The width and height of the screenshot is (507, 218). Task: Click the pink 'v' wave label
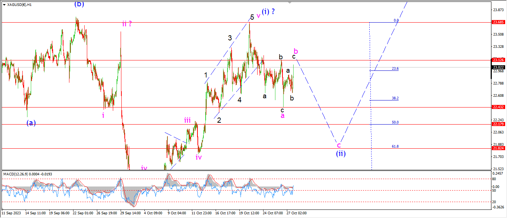tap(258, 16)
